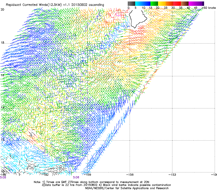Click the cyan-to-blue segment of the speed legend
217x190 pixels.
point(143,4)
